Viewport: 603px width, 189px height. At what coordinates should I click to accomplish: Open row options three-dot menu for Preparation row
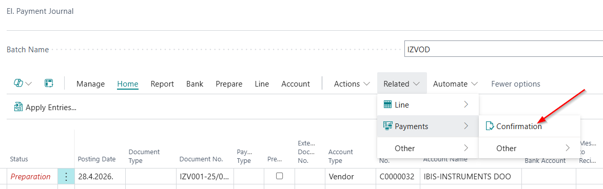[66, 177]
